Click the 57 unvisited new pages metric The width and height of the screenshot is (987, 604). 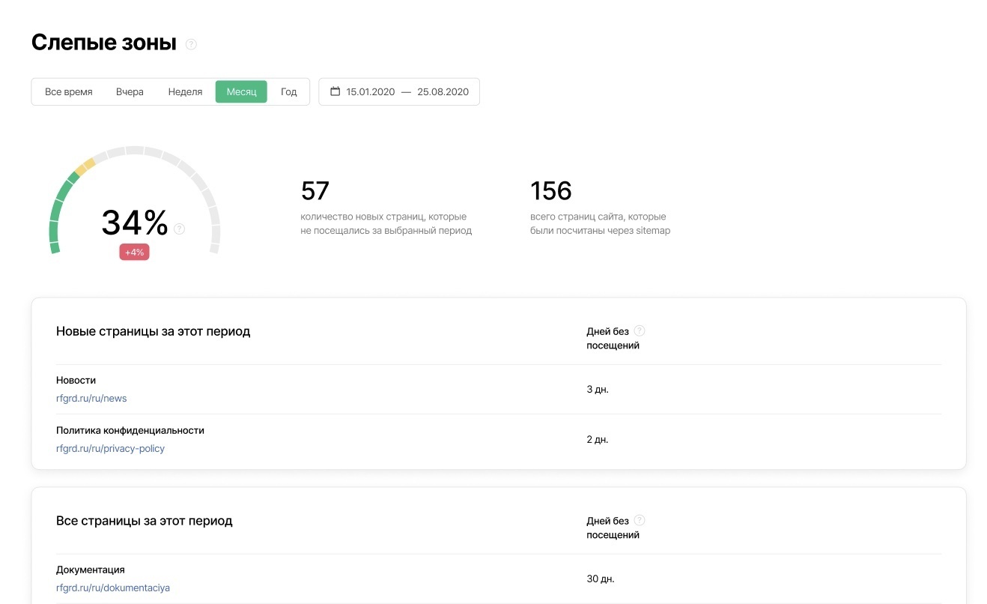[315, 191]
